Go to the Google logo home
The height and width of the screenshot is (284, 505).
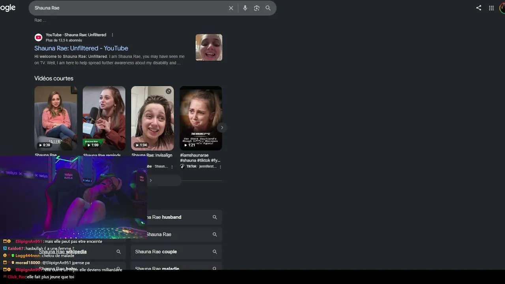7,8
